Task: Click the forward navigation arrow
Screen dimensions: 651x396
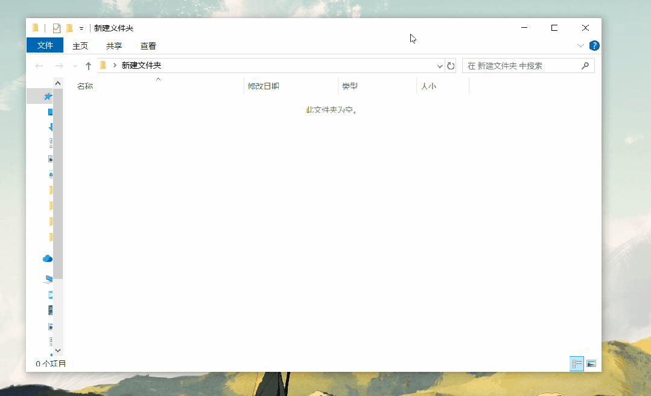Action: pos(59,65)
